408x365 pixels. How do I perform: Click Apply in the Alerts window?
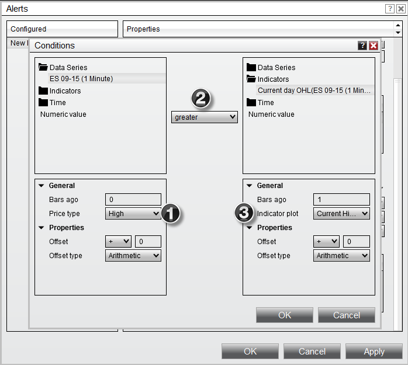pyautogui.click(x=374, y=352)
